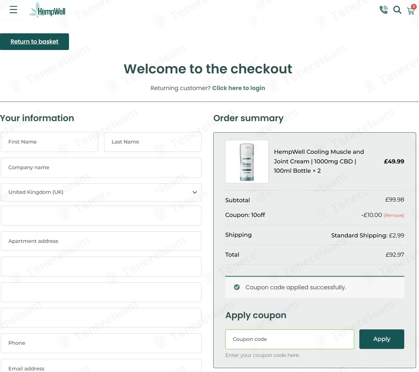This screenshot has height=372, width=419.
Task: Select the product name HempWell Cooling Muscle text
Action: click(319, 161)
